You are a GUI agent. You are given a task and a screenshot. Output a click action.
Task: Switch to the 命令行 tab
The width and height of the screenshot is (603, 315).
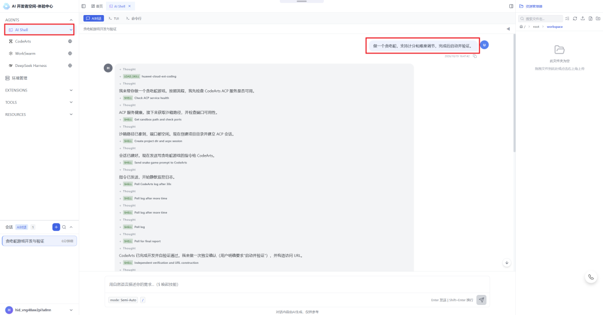pos(134,18)
